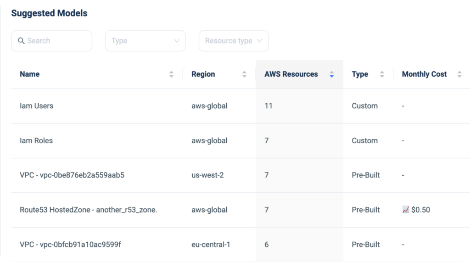
Task: Click into the Search field
Action: [x=51, y=41]
